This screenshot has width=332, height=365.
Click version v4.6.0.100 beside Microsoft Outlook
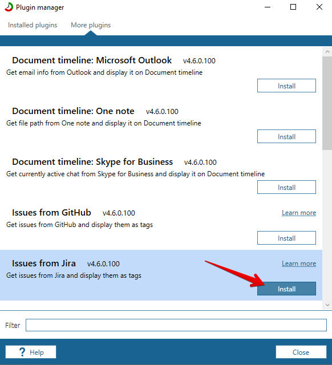(x=199, y=61)
